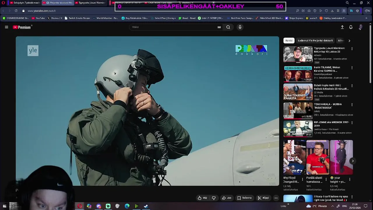Click the main video player frame
373x210 pixels.
click(x=147, y=111)
